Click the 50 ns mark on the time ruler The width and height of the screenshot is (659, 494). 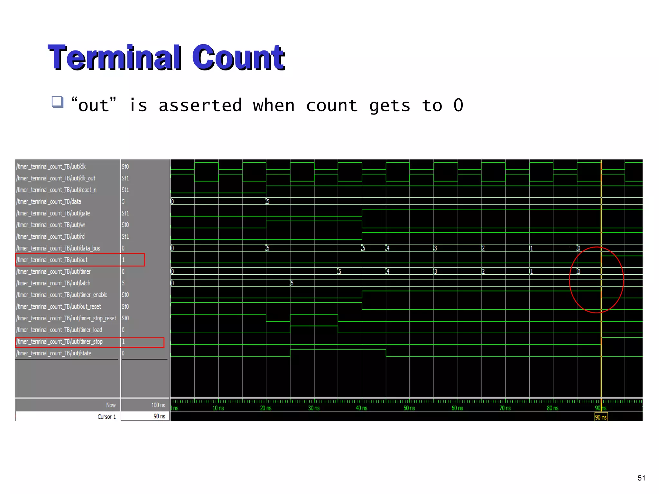coord(409,408)
